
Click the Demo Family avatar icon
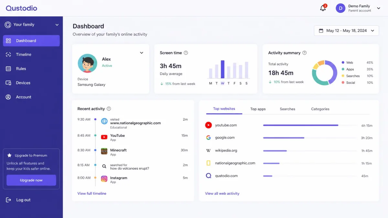point(340,8)
